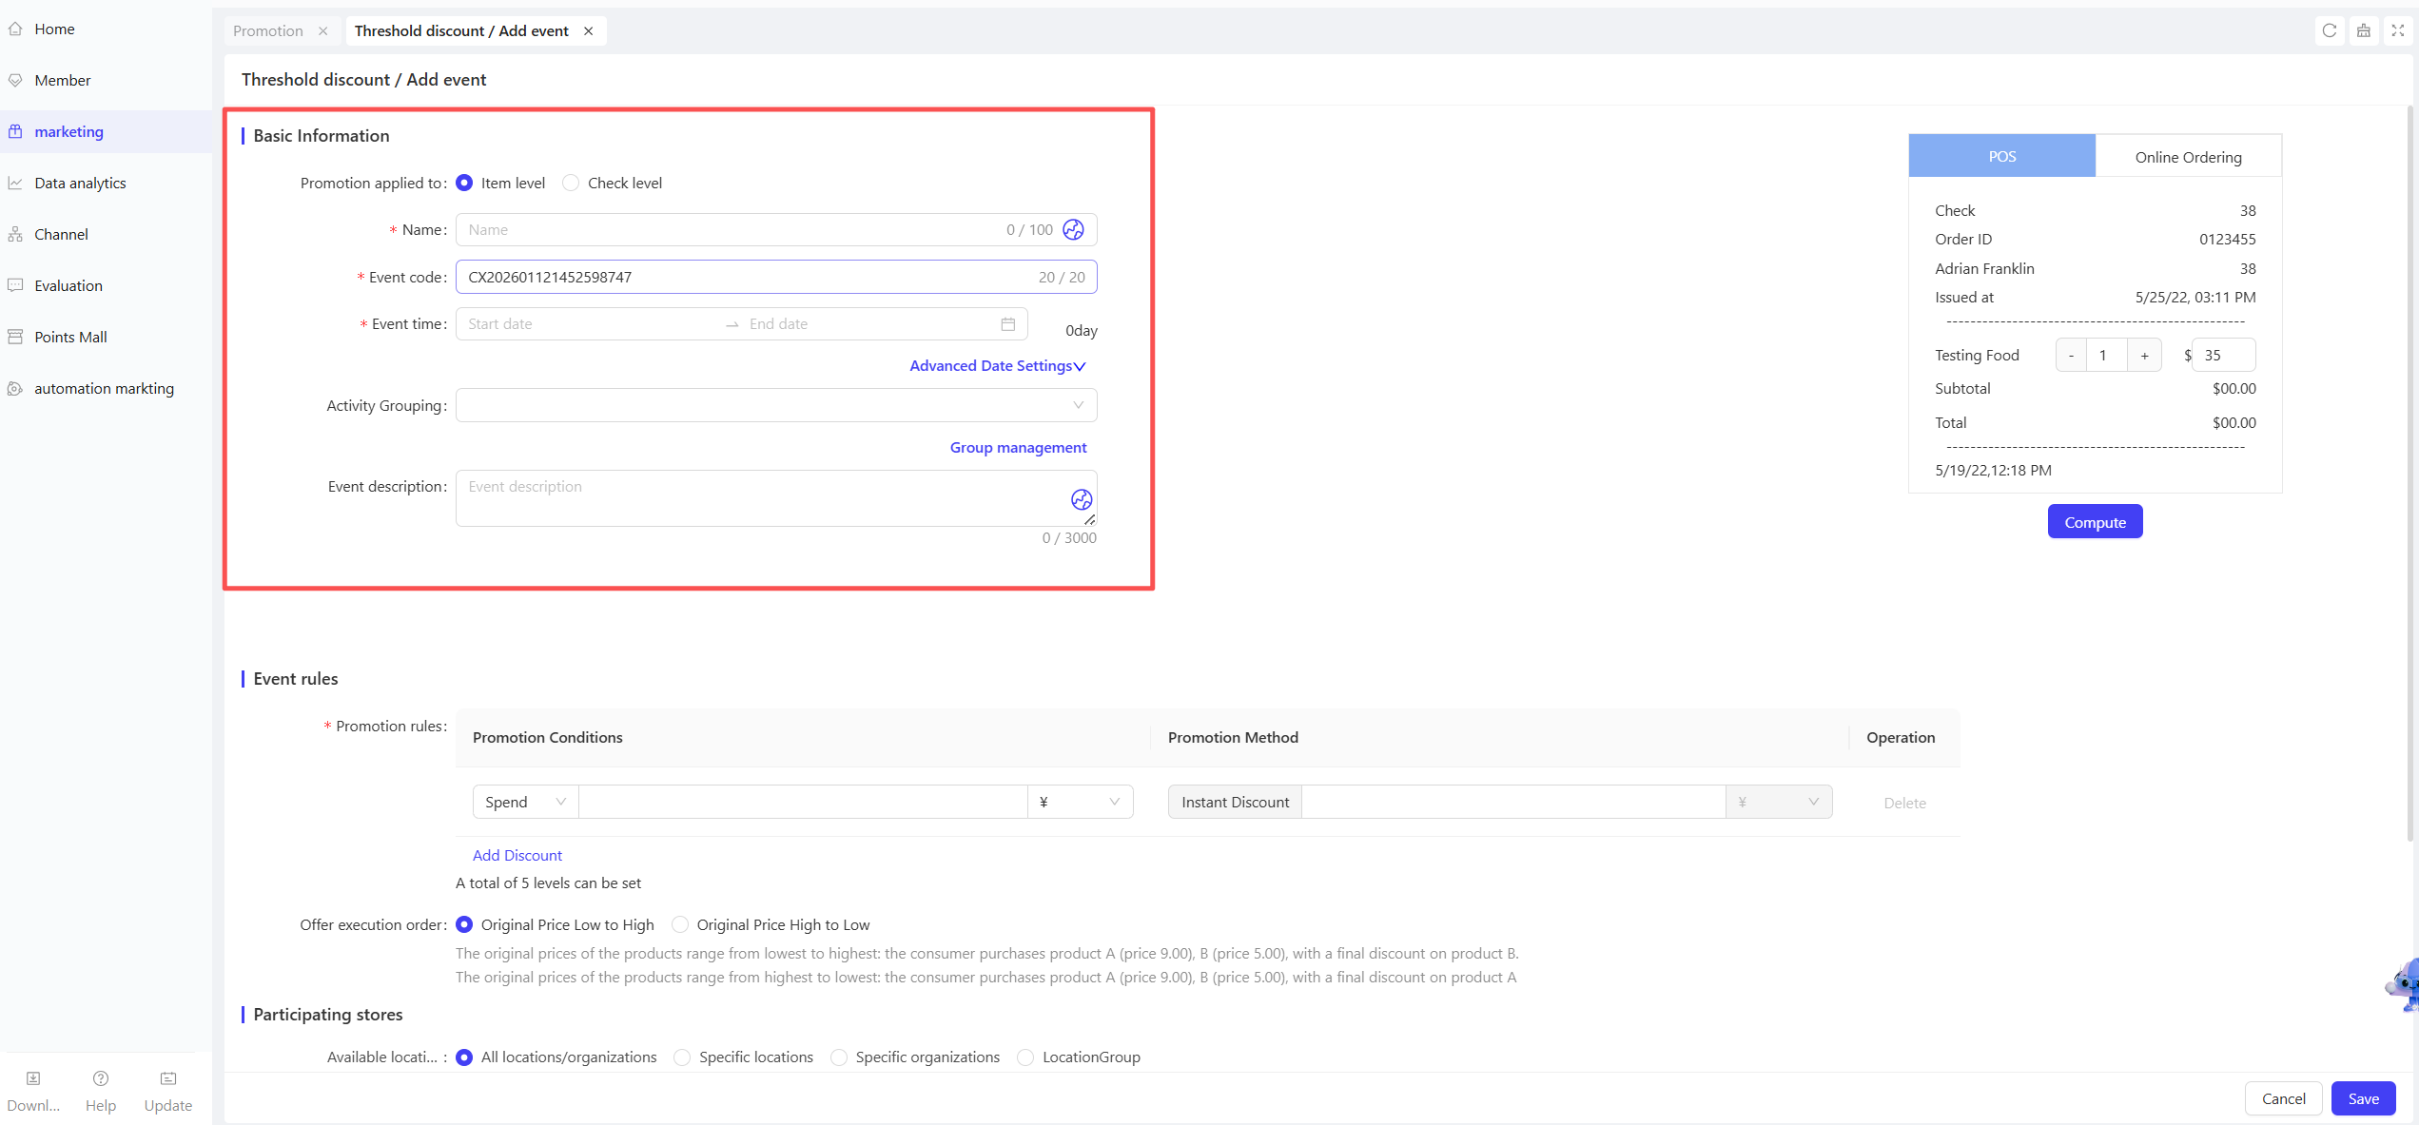
Task: Open the Data analytics menu item
Action: click(x=80, y=183)
